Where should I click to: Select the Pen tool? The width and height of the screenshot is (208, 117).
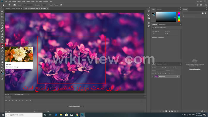coord(2,51)
